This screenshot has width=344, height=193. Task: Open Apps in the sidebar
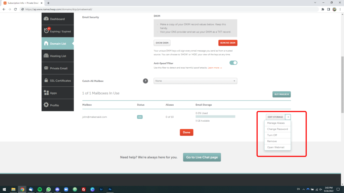[58, 93]
